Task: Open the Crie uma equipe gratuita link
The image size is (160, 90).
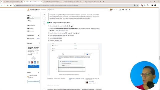Action: pyautogui.click(x=33, y=76)
